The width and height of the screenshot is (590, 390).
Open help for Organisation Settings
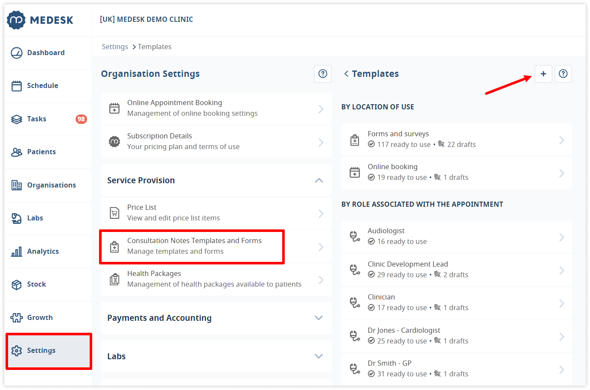[x=323, y=74]
